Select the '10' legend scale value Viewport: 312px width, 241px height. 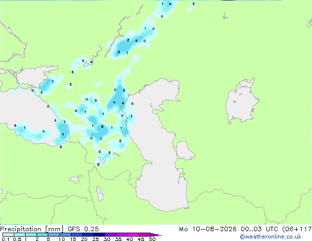62,239
